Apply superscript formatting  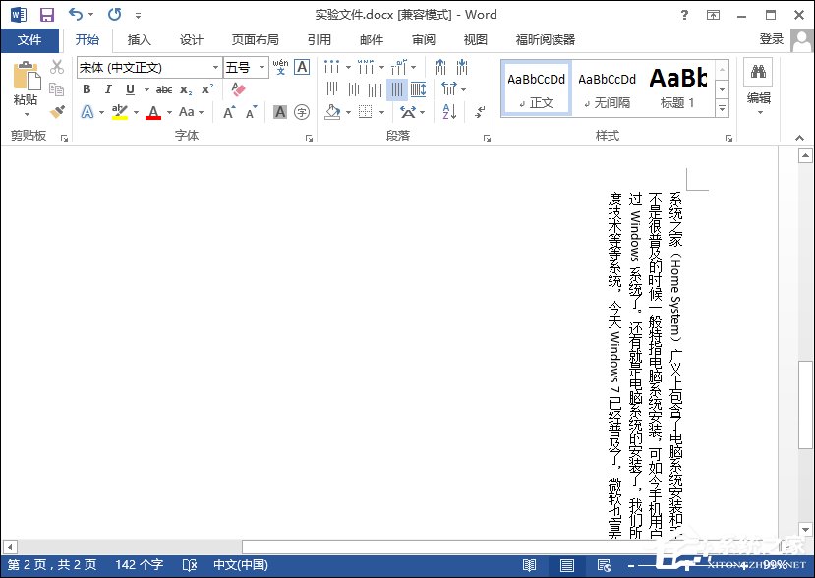pos(205,89)
